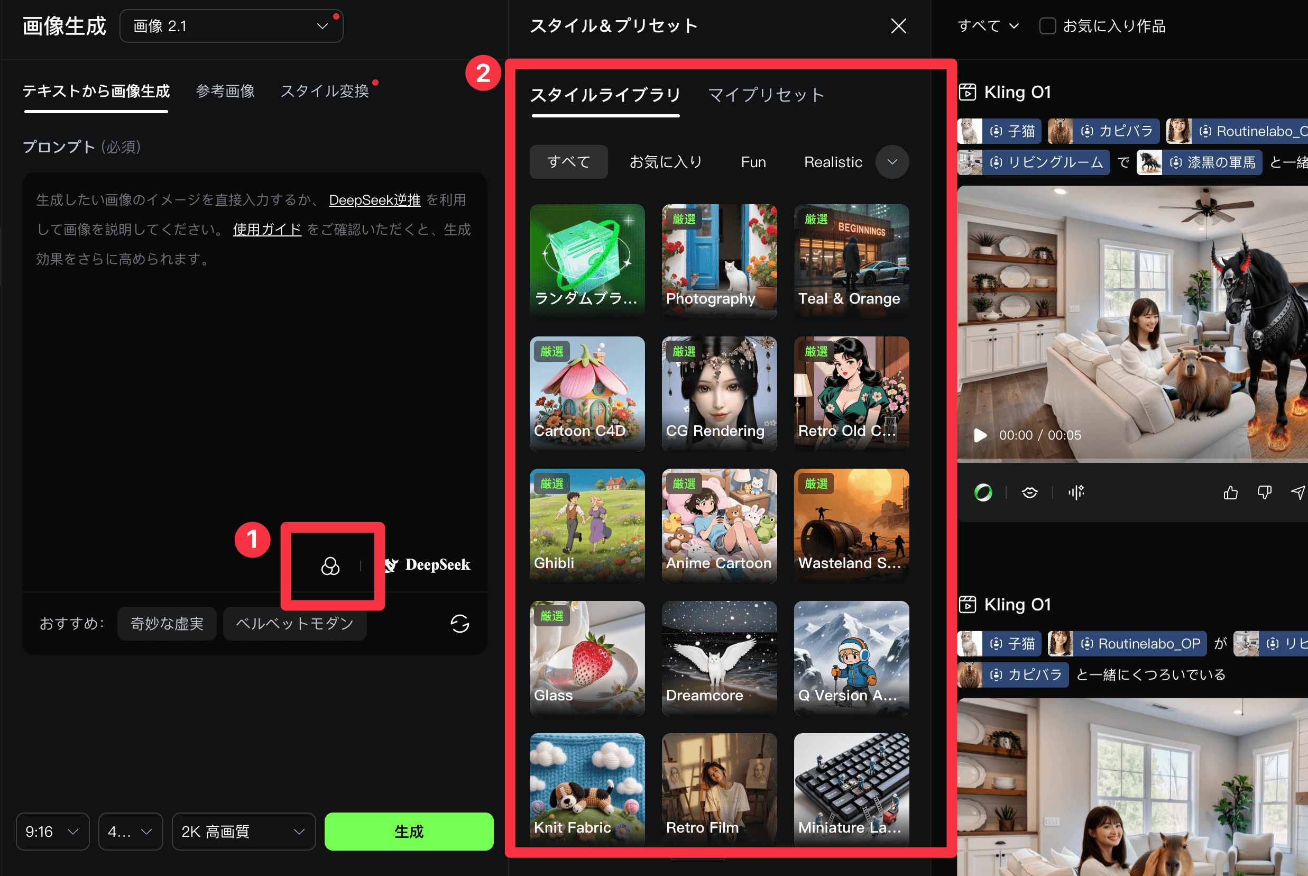1308x876 pixels.
Task: Expand the 2K 高画質 quality dropdown
Action: 243,832
